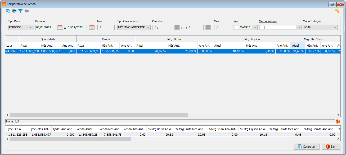The width and height of the screenshot is (346, 155).
Task: Click the second comparative Período date field
Action: click(194, 27)
